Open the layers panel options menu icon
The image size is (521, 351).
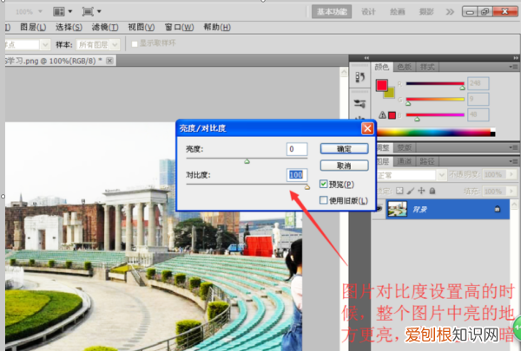click(514, 161)
